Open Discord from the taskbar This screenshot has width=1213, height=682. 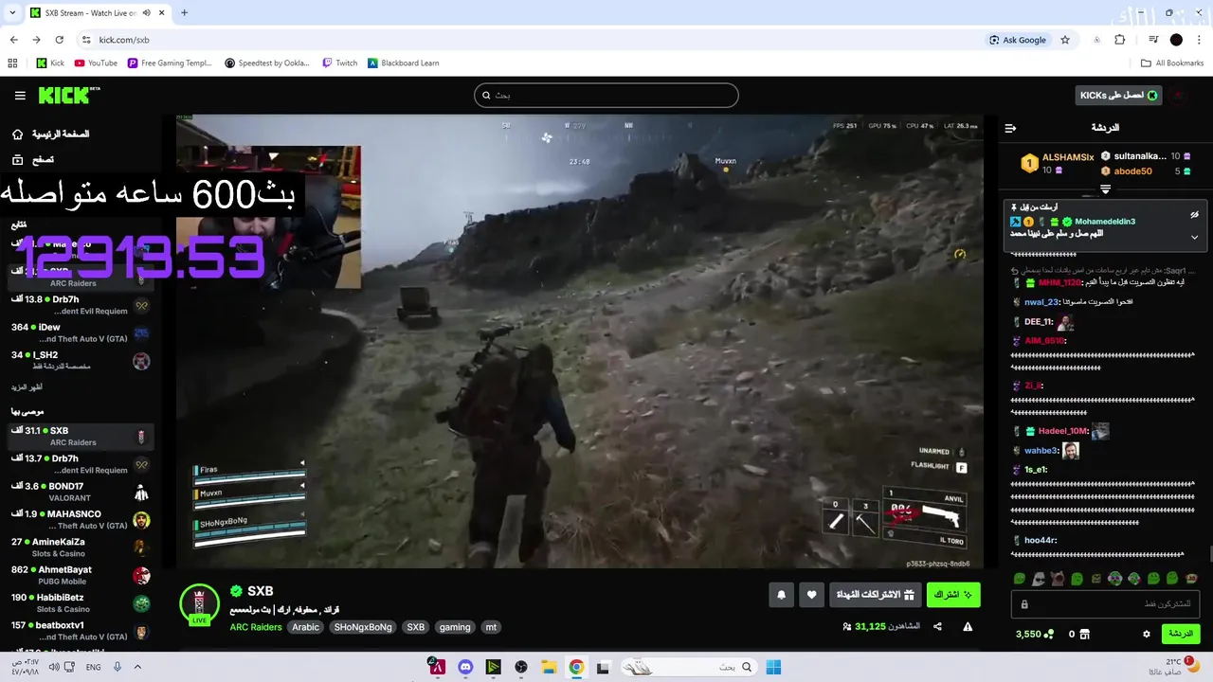point(464,667)
